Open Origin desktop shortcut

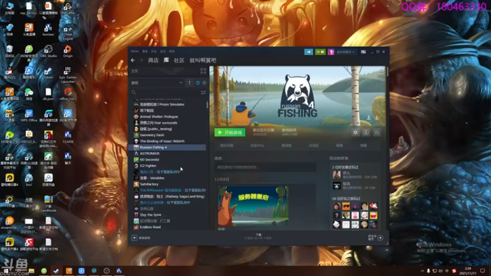pos(68,52)
